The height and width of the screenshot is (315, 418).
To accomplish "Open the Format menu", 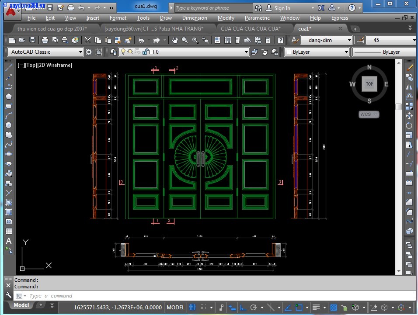I will tap(118, 18).
